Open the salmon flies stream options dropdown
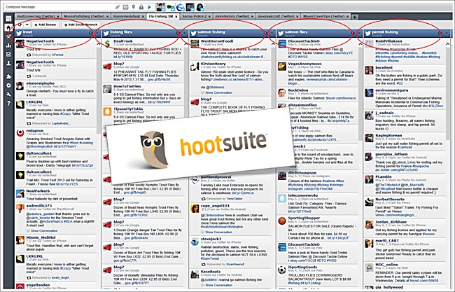This screenshot has height=292, width=455. coord(359,34)
